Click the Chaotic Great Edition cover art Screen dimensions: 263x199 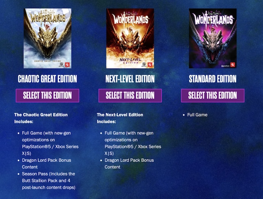click(x=48, y=38)
